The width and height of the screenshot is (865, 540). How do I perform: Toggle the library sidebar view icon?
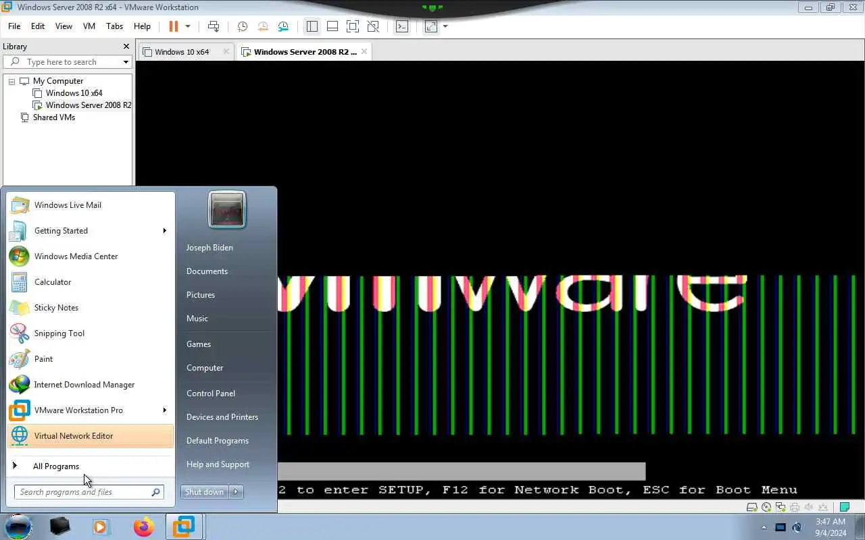point(312,26)
